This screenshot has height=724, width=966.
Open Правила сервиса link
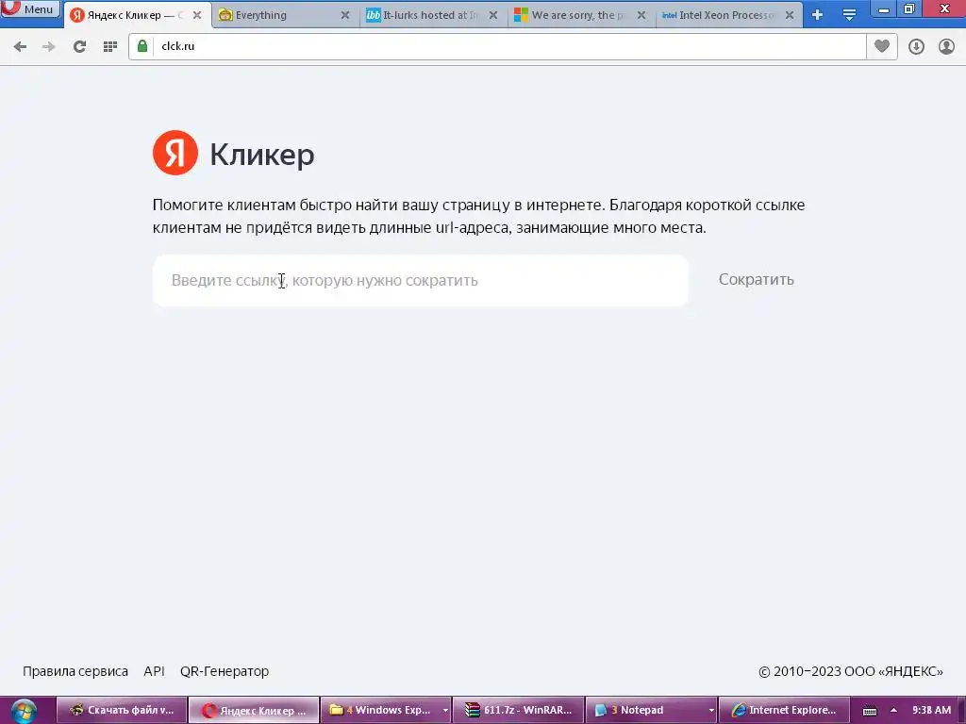[x=75, y=671]
